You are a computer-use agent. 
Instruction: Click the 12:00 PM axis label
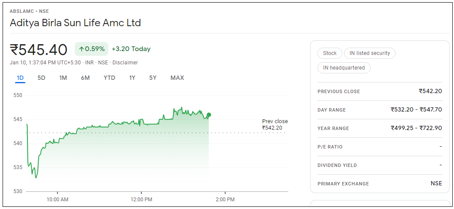pyautogui.click(x=141, y=200)
